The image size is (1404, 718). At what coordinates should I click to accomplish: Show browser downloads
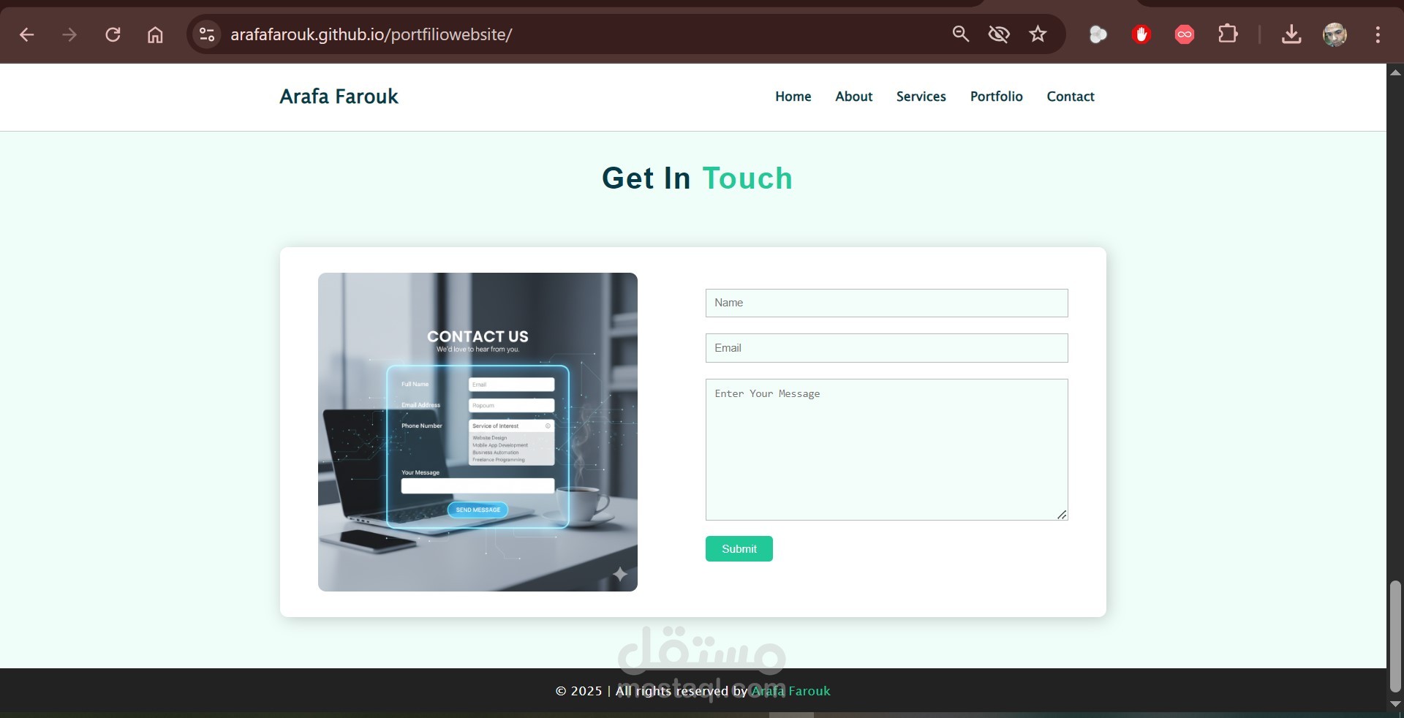click(1291, 34)
